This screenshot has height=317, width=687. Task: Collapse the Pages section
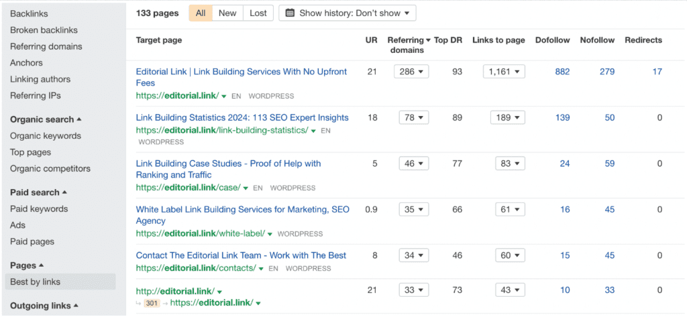pyautogui.click(x=27, y=266)
